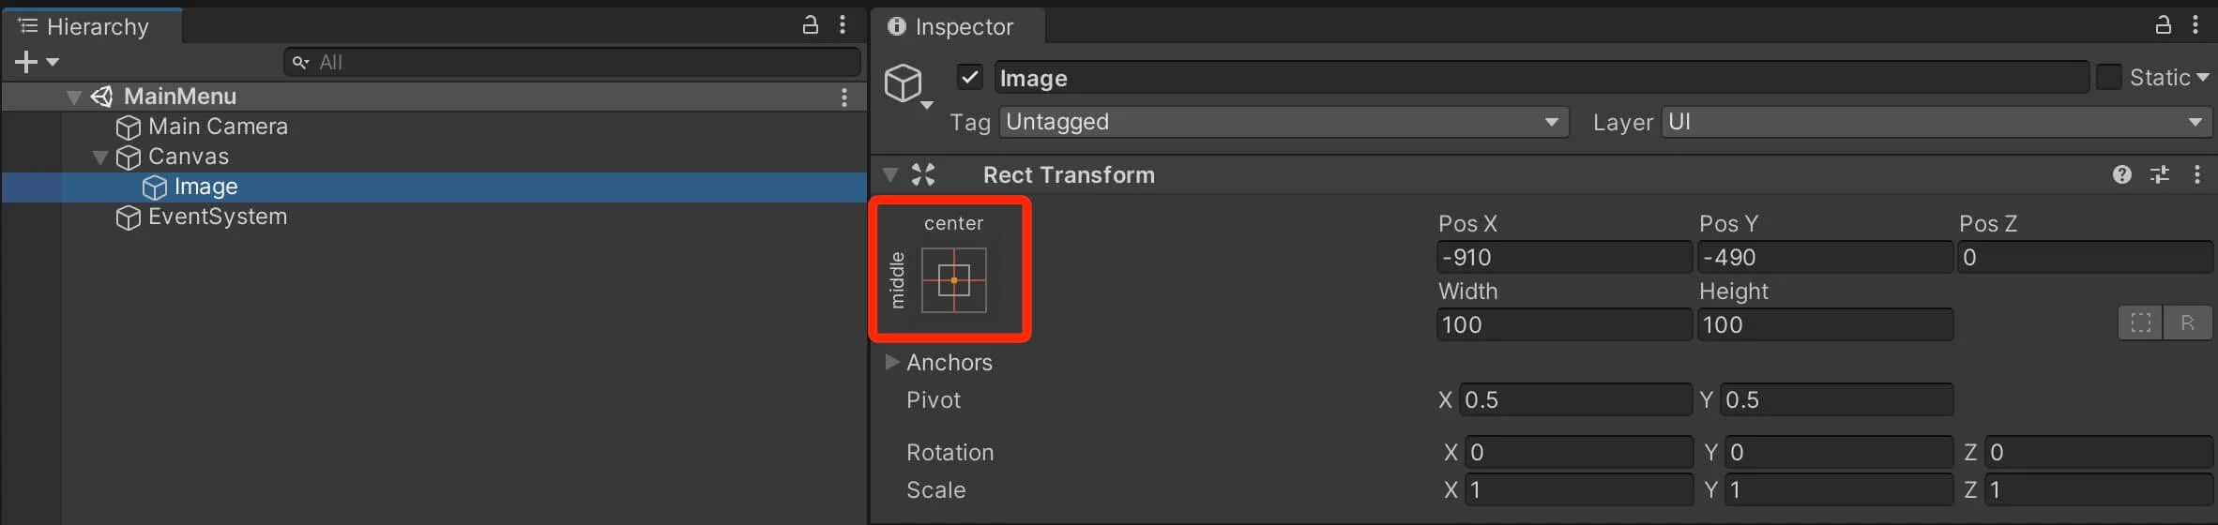Open the create object plus dropdown
Image resolution: width=2218 pixels, height=525 pixels.
[36, 62]
